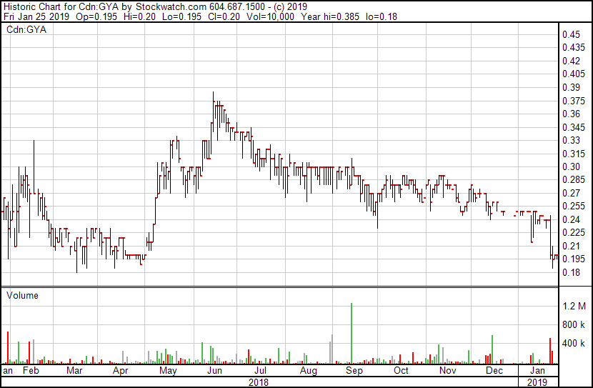Click the 0.18 price axis label
Image resolution: width=593 pixels, height=388 pixels.
coord(571,273)
